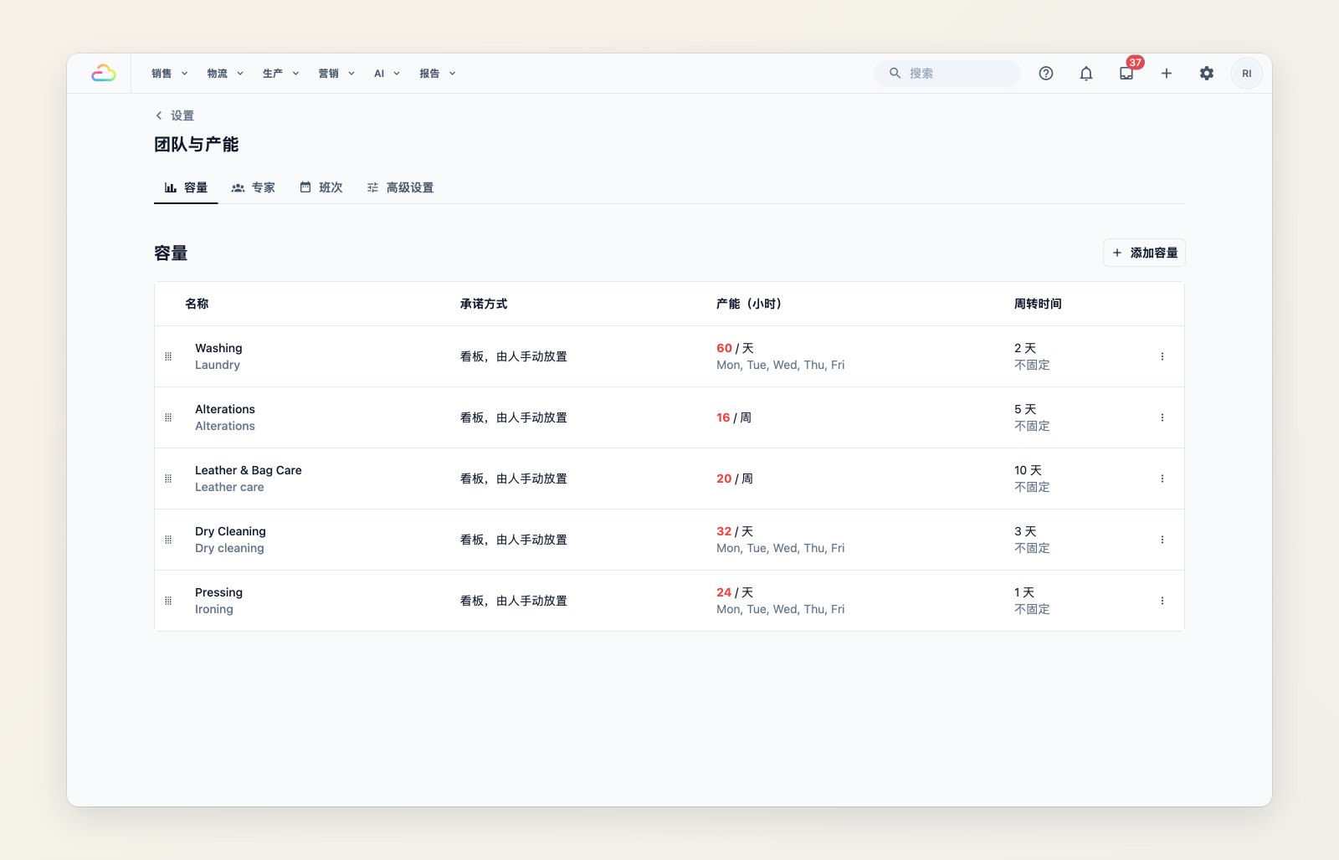1339x860 pixels.
Task: Expand the 营销 dropdown menu
Action: [336, 74]
